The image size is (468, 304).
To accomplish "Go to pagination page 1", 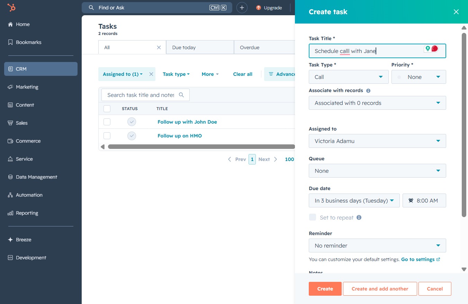I will pyautogui.click(x=252, y=159).
